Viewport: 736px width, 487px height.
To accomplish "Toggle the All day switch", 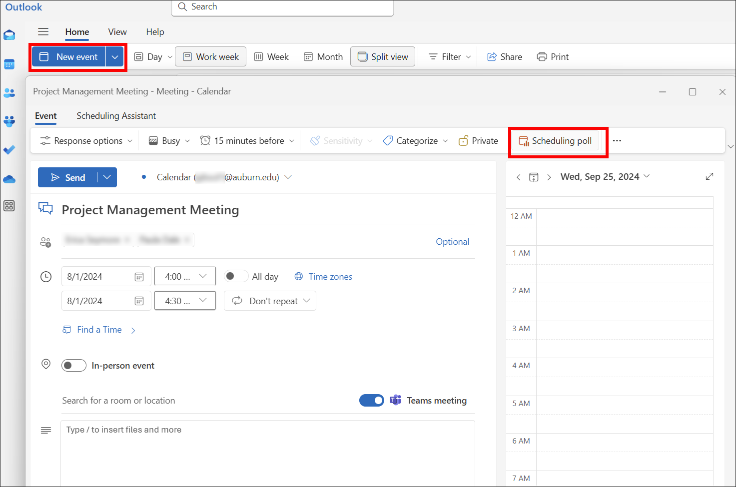I will [x=236, y=276].
